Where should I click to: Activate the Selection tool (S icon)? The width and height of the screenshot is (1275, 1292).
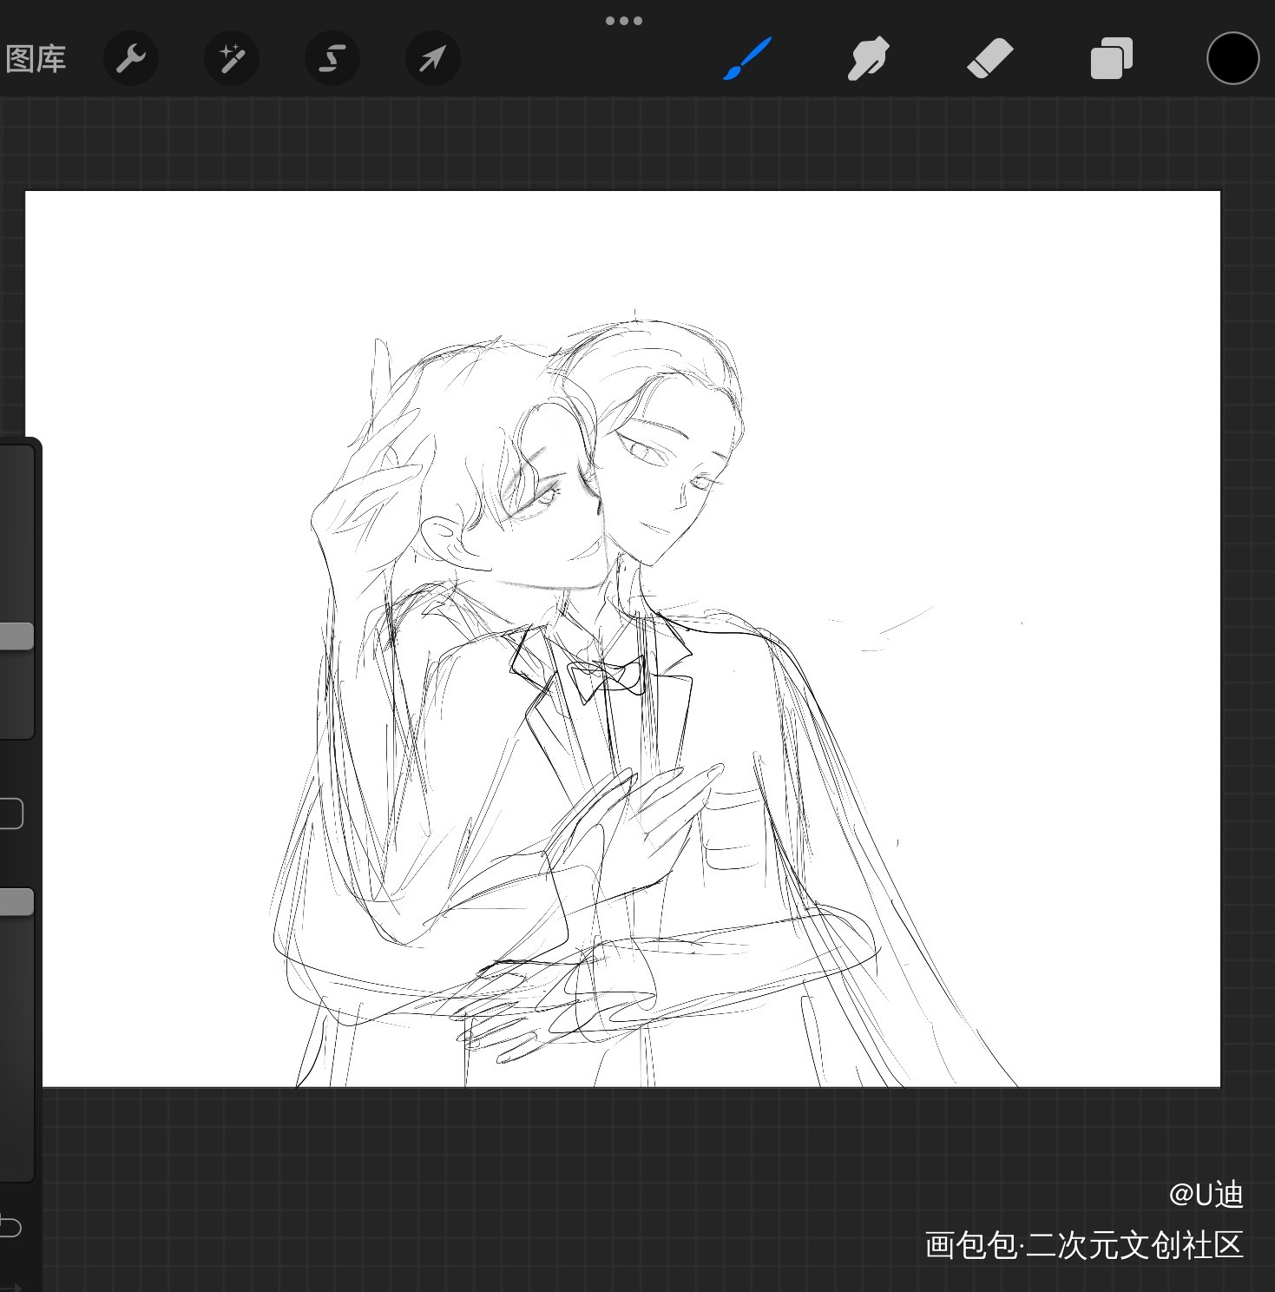coord(332,59)
